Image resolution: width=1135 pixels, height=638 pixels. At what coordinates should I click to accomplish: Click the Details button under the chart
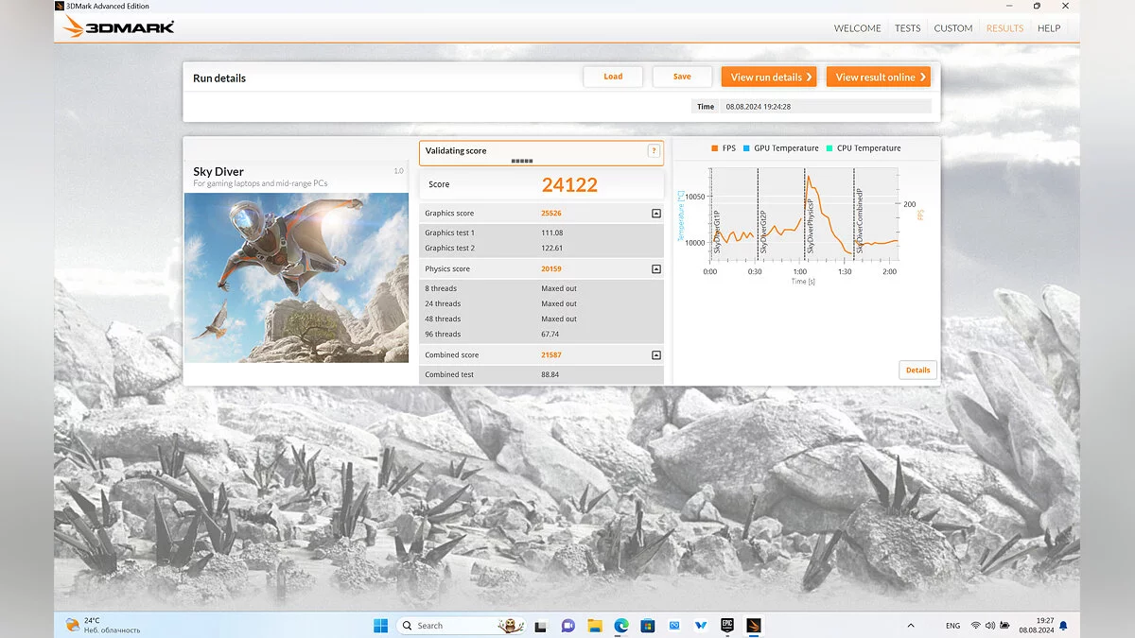[917, 371]
